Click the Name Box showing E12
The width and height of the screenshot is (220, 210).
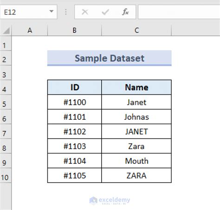(x=28, y=12)
